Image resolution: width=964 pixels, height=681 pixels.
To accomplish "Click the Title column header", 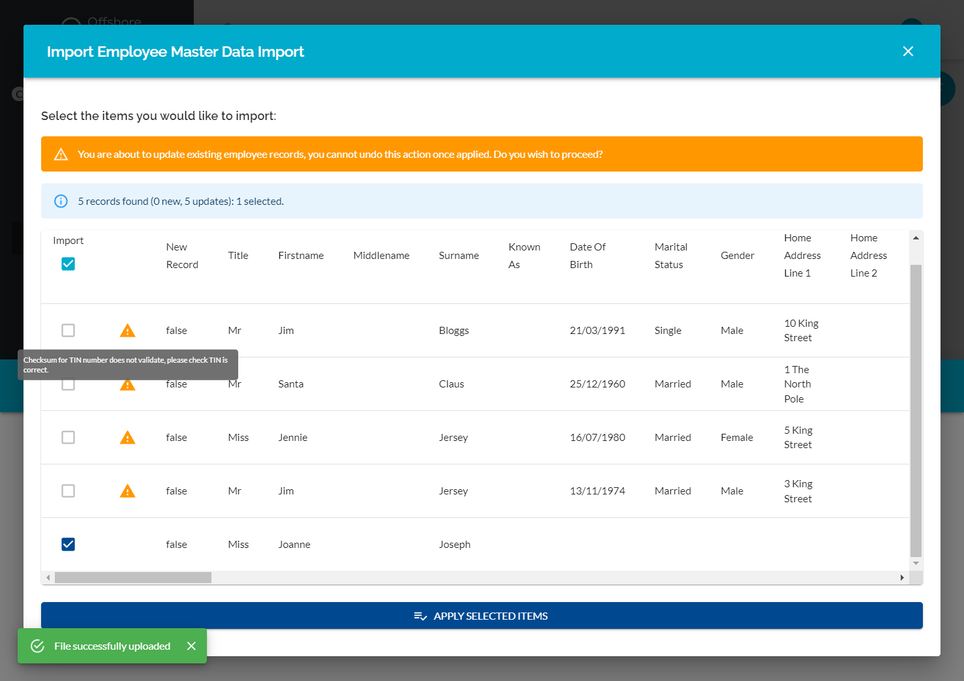I will (x=238, y=256).
